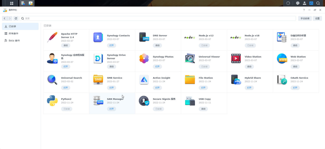Go forward with the right arrow

click(10, 18)
